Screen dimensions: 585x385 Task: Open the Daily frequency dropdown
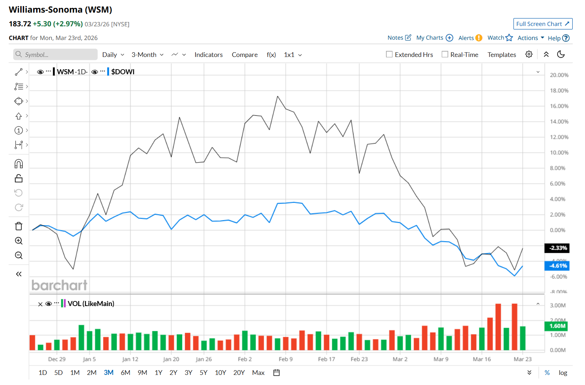113,55
